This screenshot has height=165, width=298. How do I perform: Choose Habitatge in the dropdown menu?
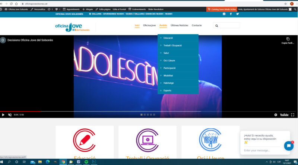point(169,83)
